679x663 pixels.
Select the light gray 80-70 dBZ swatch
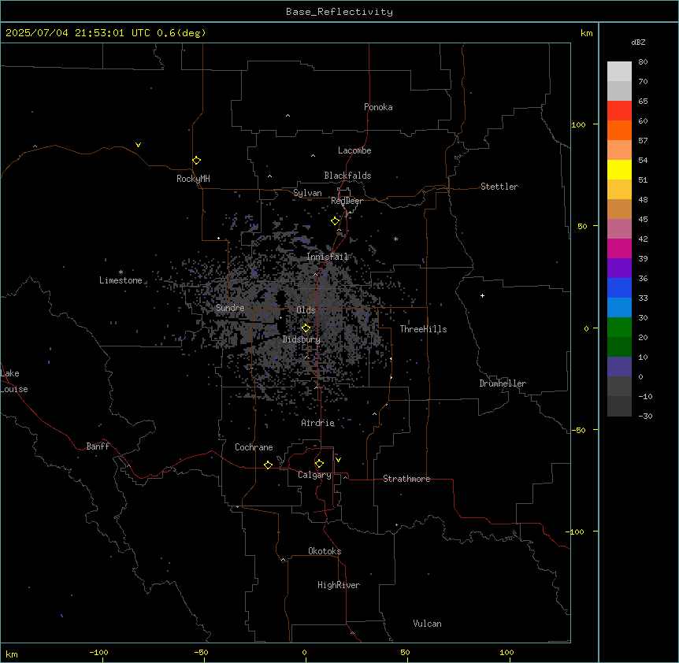(619, 72)
